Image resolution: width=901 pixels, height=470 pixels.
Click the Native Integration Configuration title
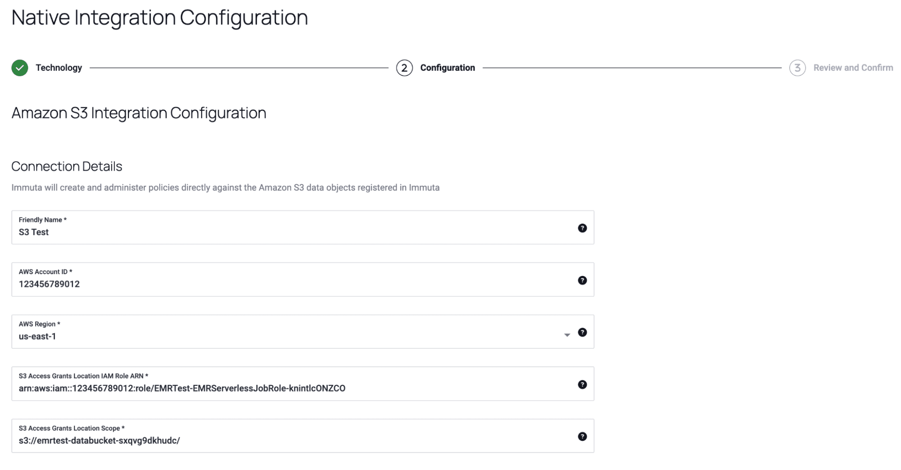[160, 18]
